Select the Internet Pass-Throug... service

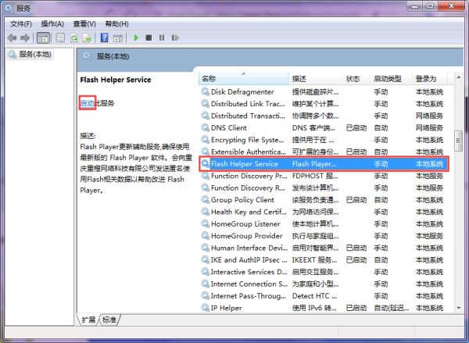coord(324,296)
